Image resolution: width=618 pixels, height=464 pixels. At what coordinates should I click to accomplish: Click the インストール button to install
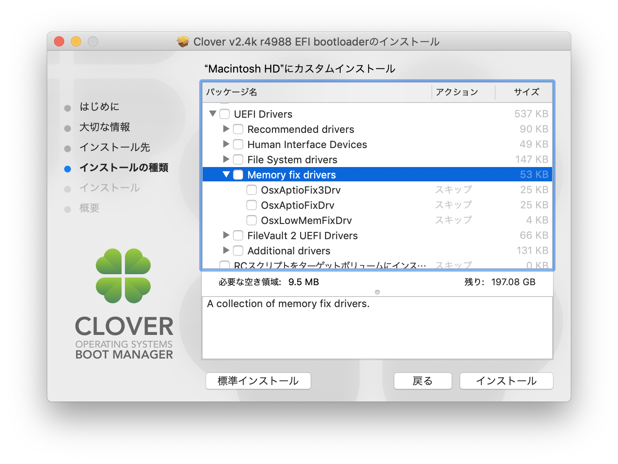coord(506,381)
